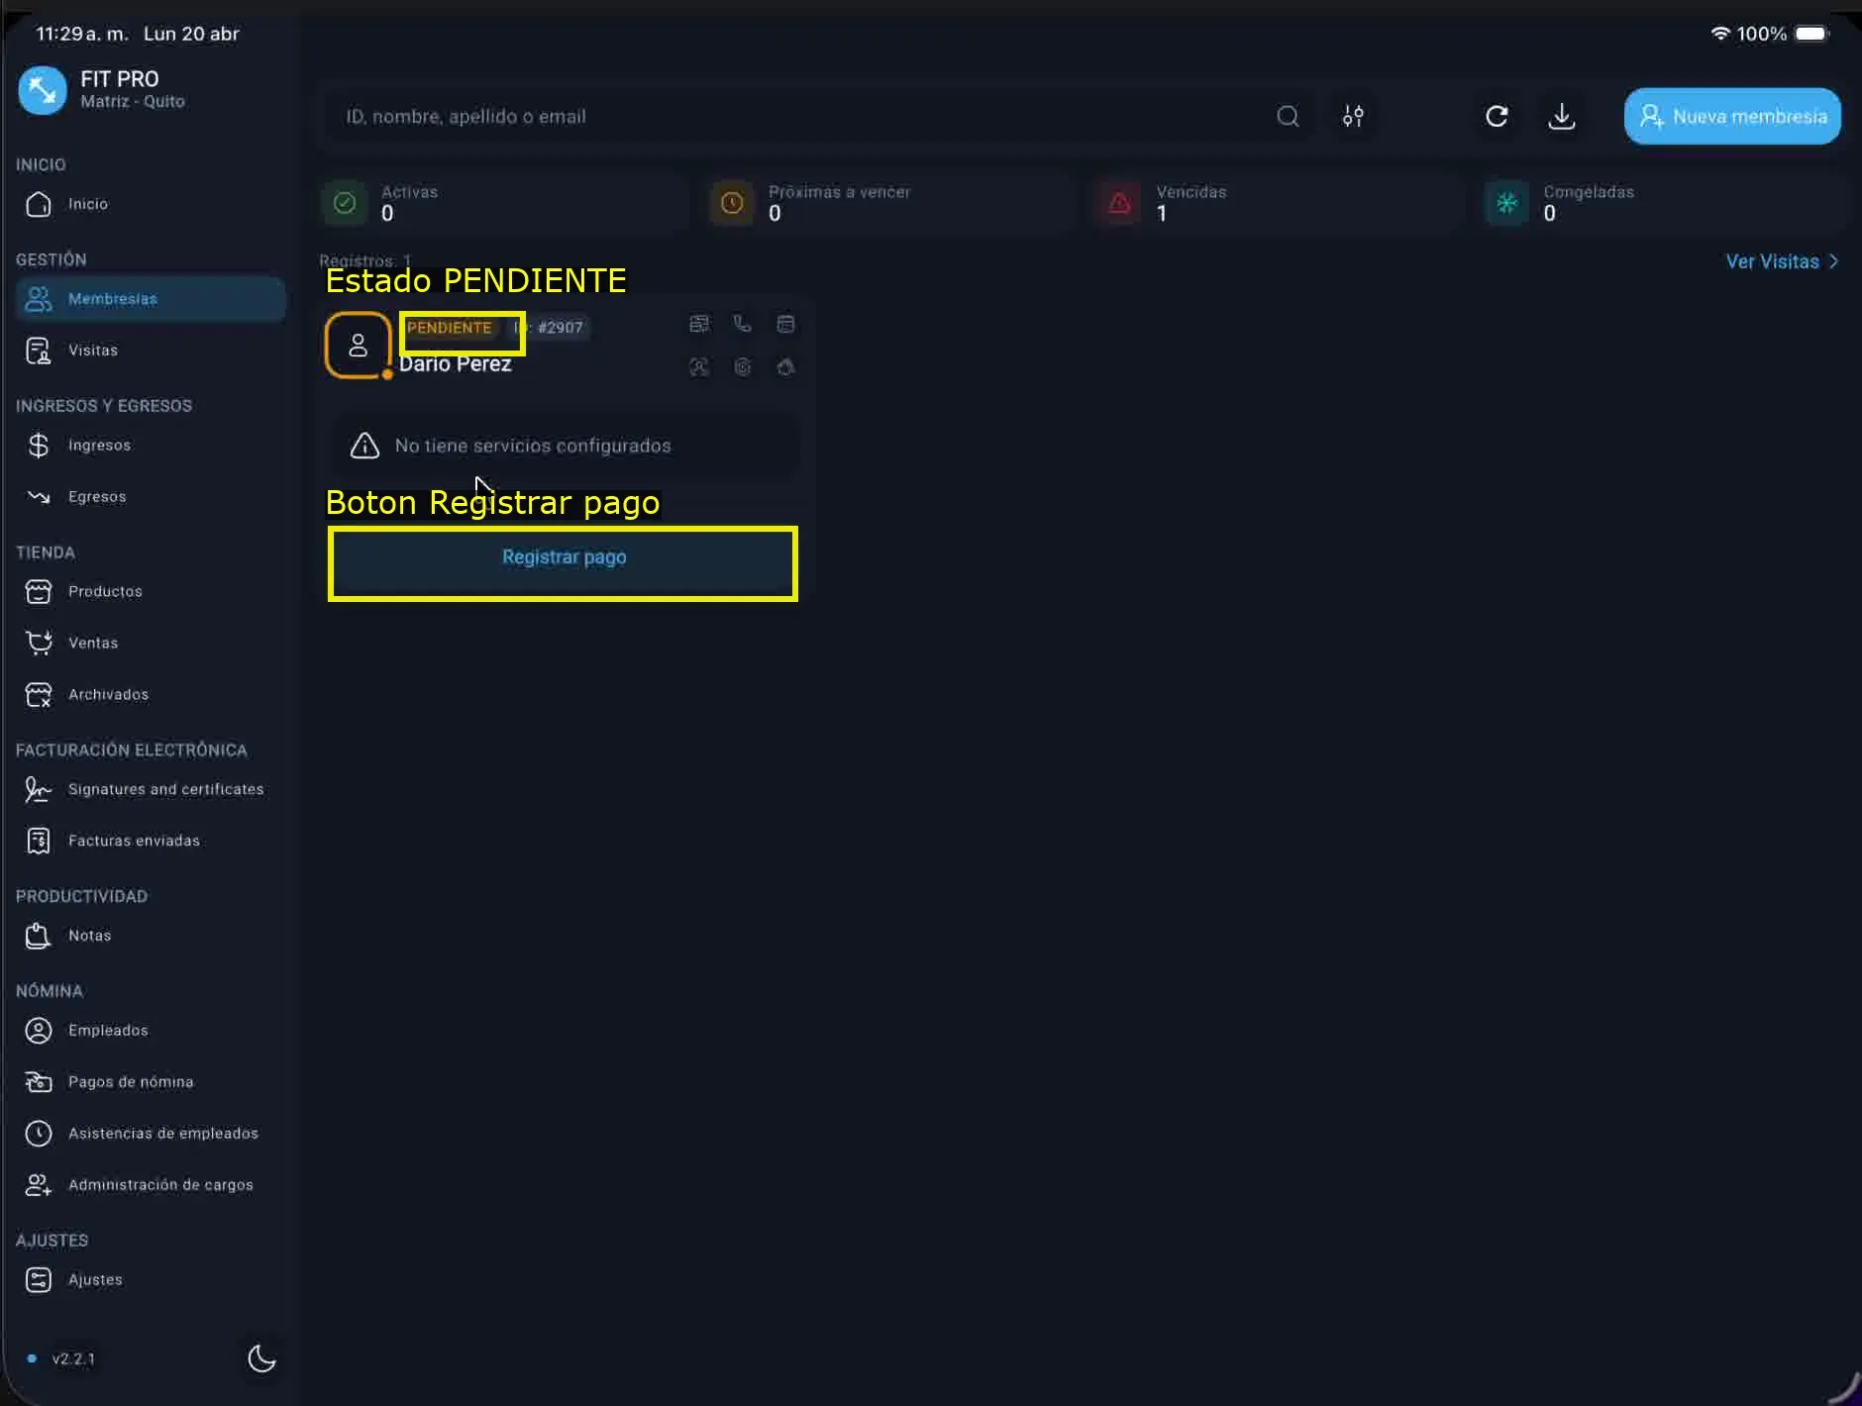Open Ver Visitas link
Viewport: 1862px width, 1406px height.
coord(1781,261)
